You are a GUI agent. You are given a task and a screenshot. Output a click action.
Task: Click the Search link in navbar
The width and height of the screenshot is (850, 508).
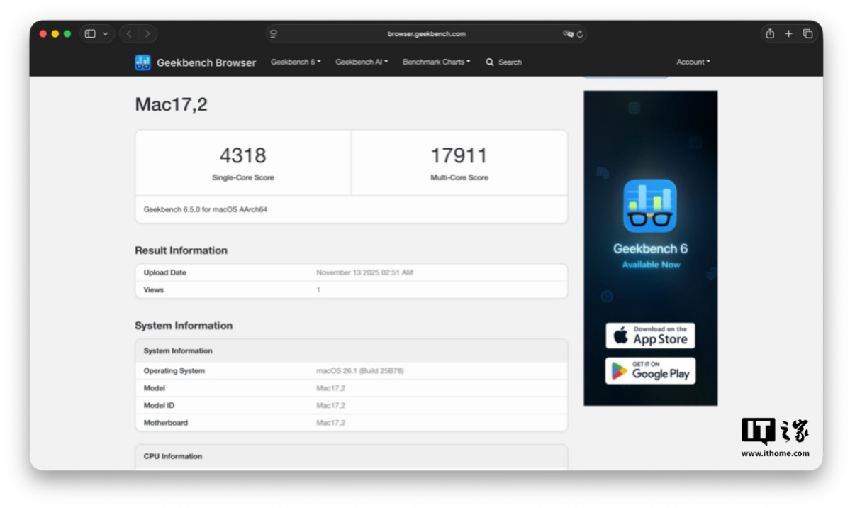(504, 62)
